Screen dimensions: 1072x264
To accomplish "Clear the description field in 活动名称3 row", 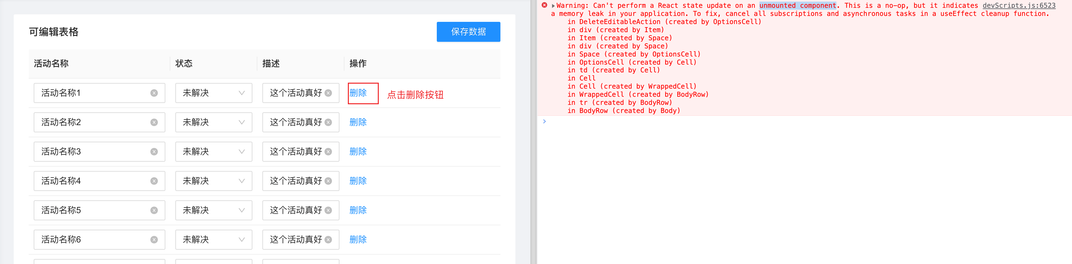I will tap(328, 152).
